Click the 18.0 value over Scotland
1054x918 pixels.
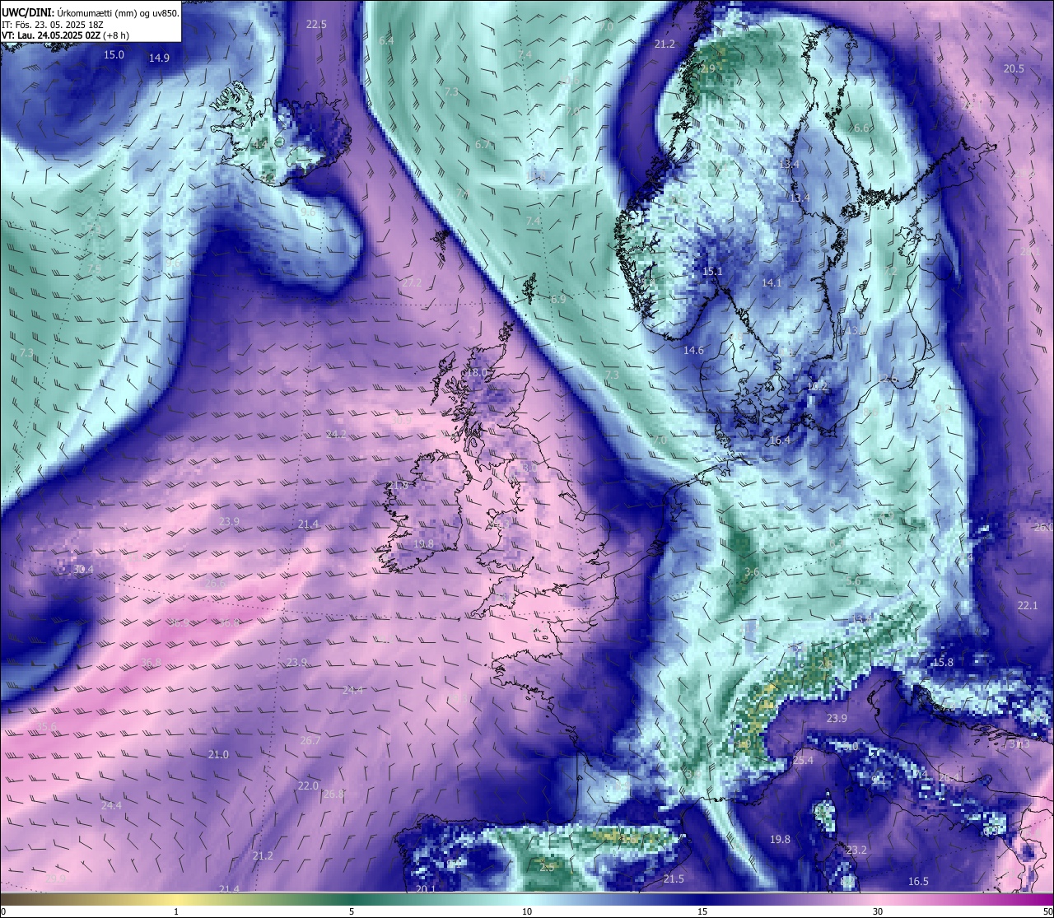coord(477,373)
